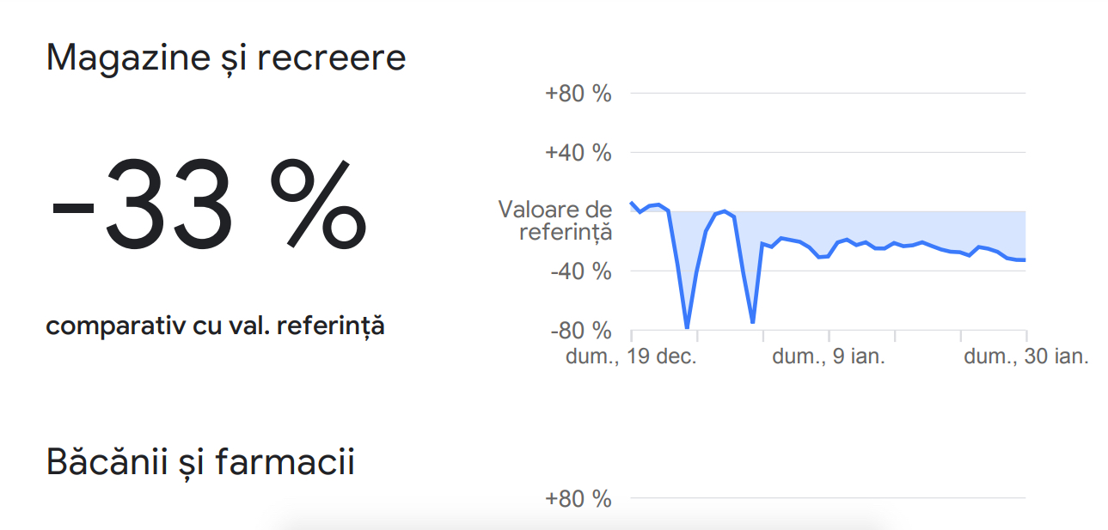Click the baseline gridline at reference value
Image resolution: width=1108 pixels, height=530 pixels.
click(829, 211)
